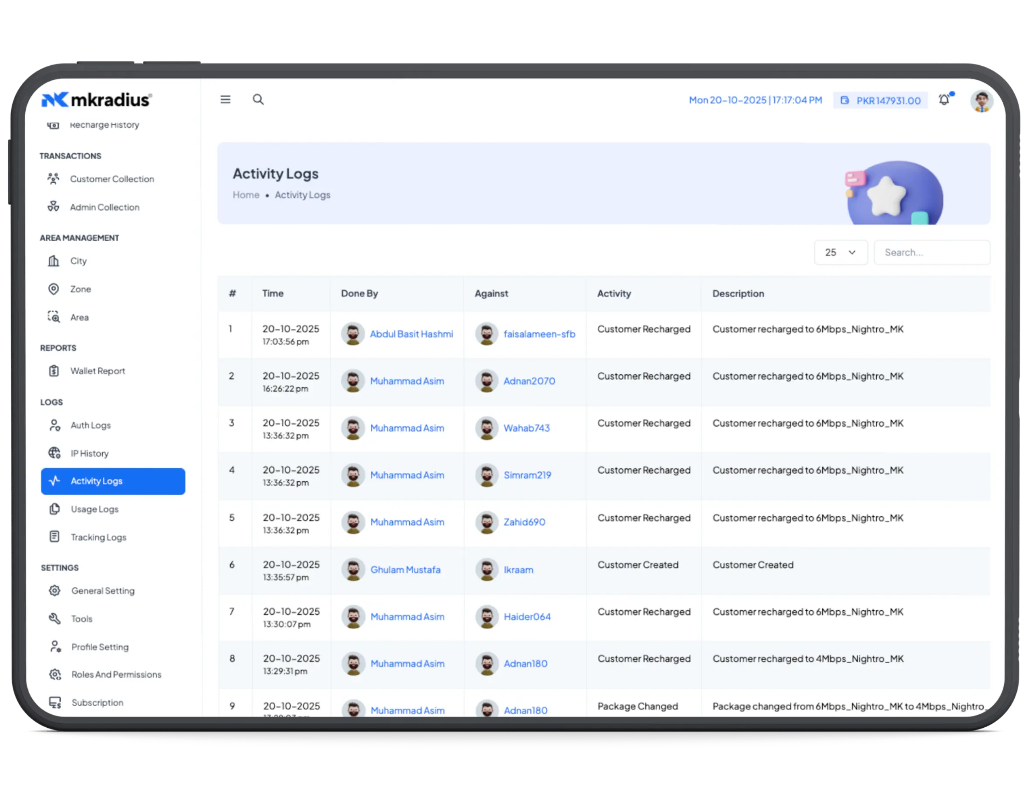Image resolution: width=1029 pixels, height=800 pixels.
Task: Open Tracking Logs via its document icon
Action: [x=54, y=537]
